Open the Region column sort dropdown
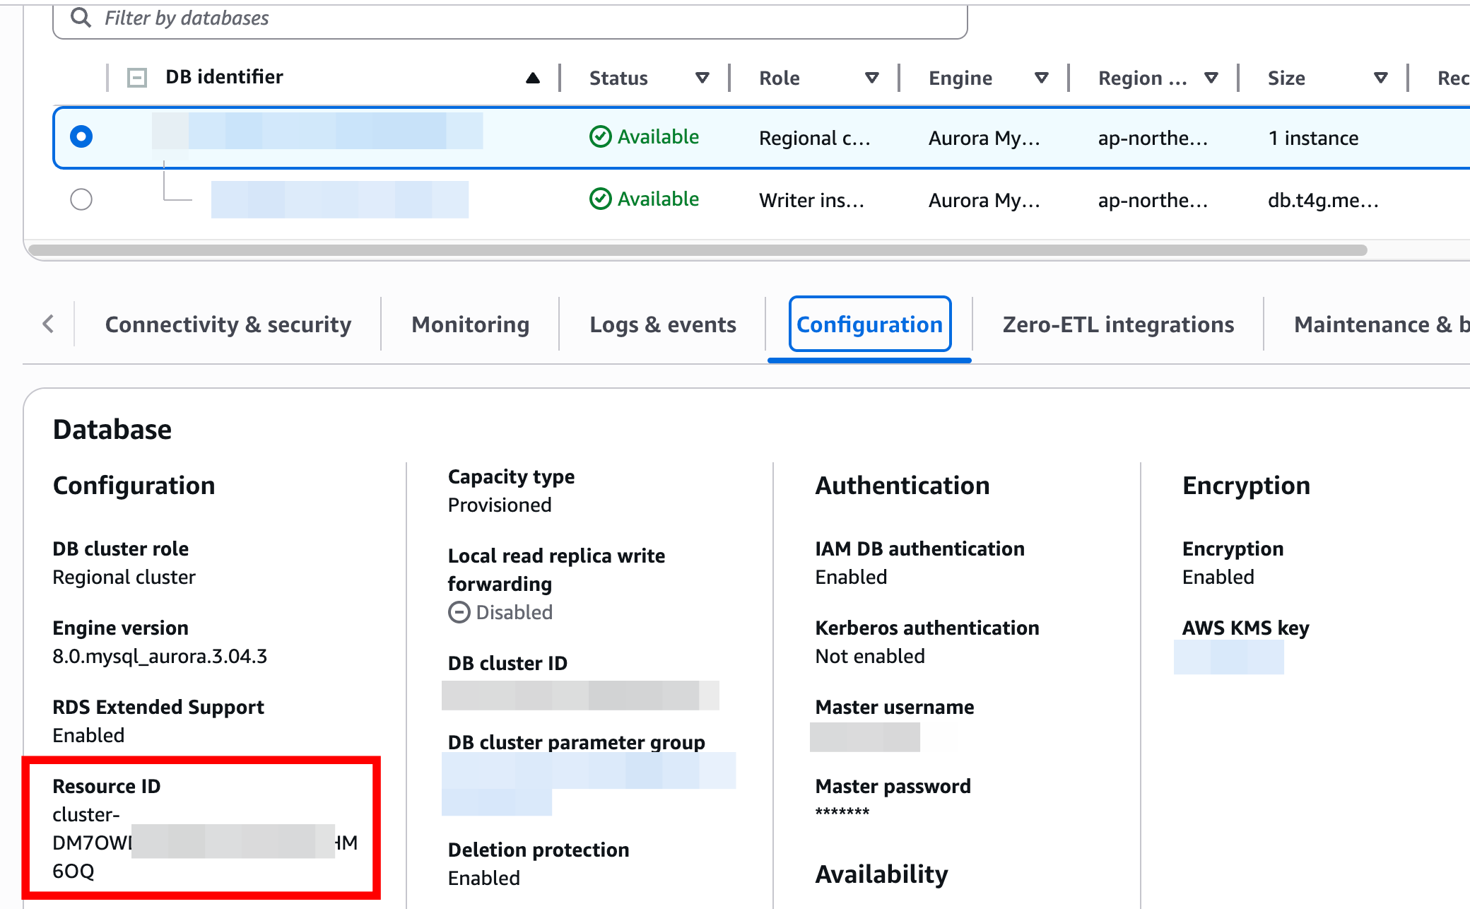This screenshot has height=909, width=1470. (x=1211, y=78)
